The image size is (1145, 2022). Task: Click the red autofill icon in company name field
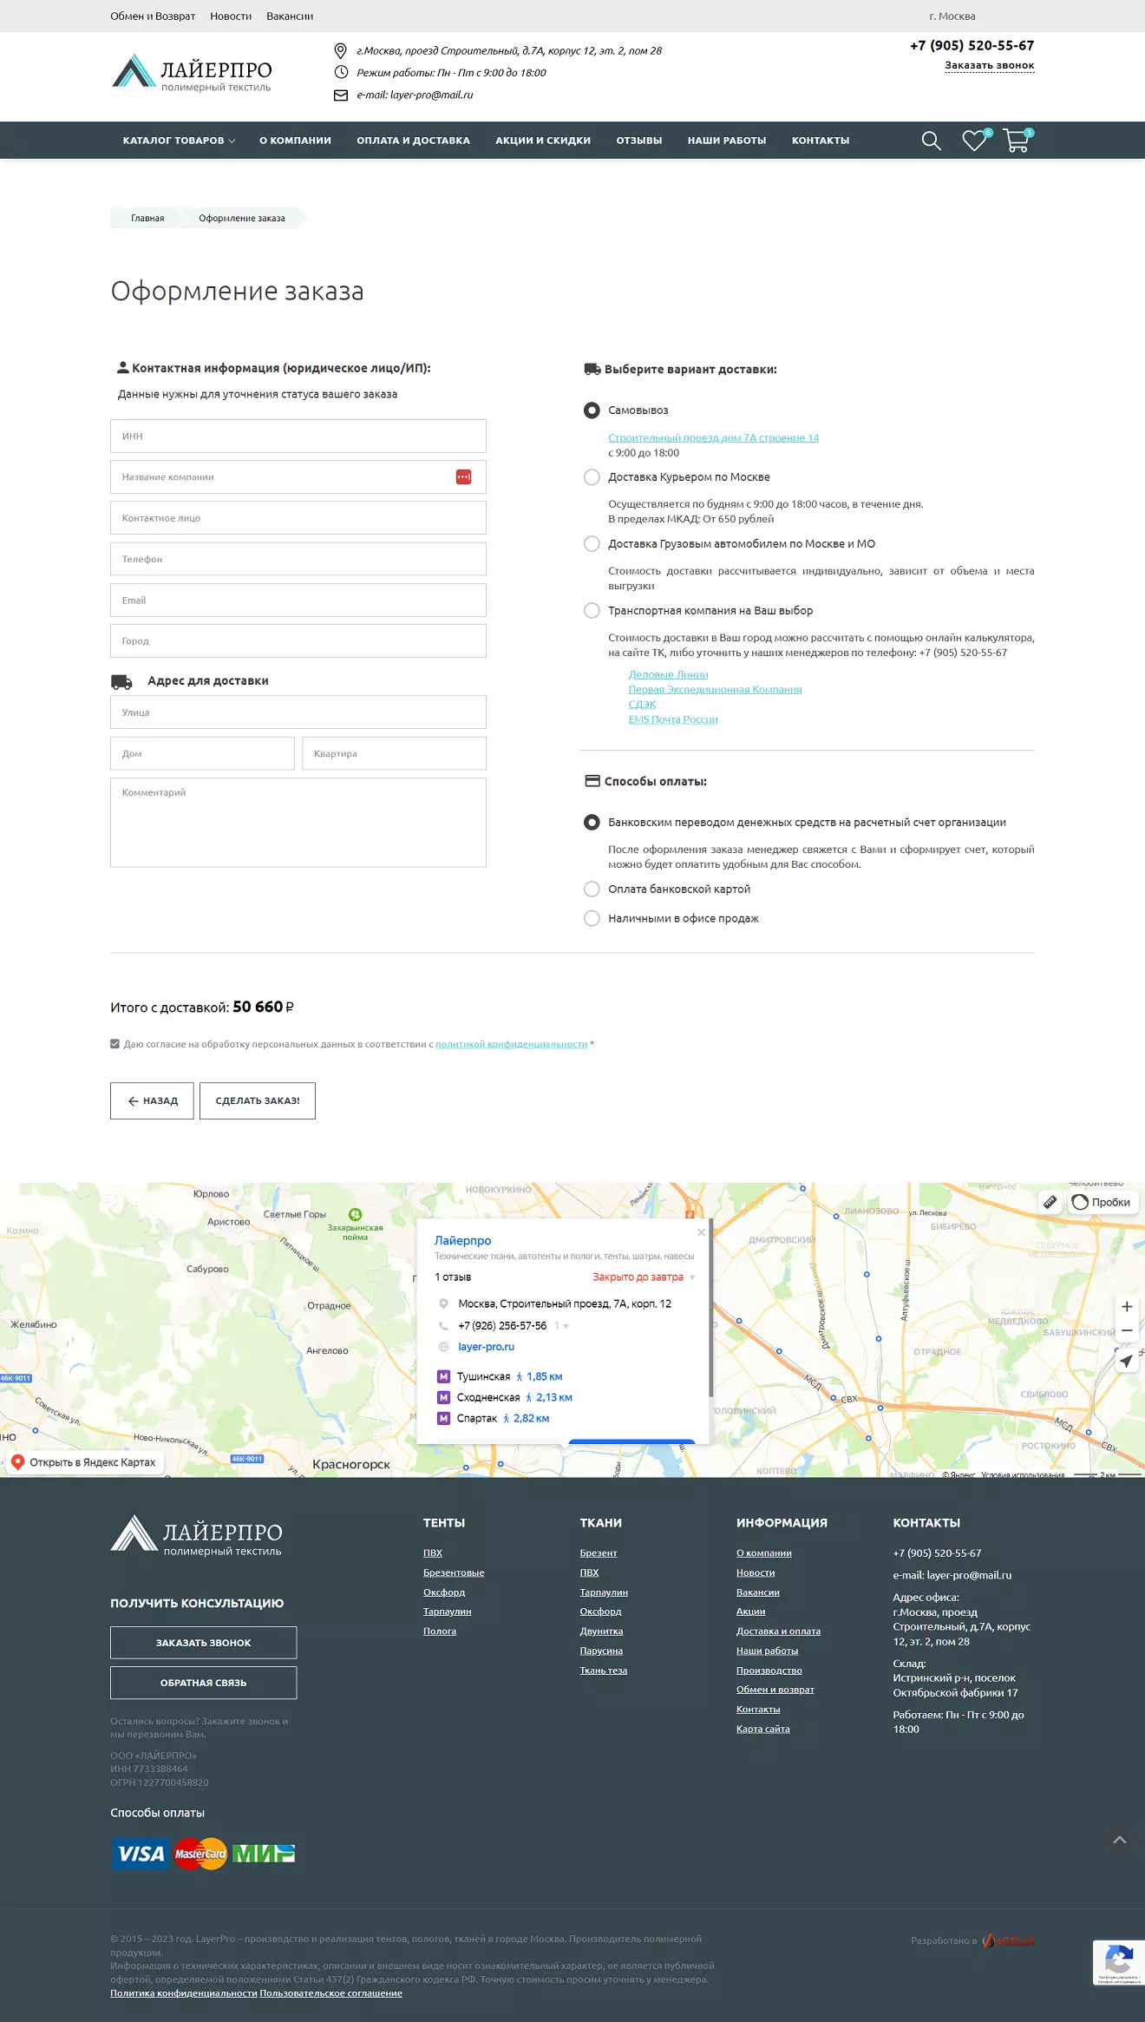coord(464,476)
